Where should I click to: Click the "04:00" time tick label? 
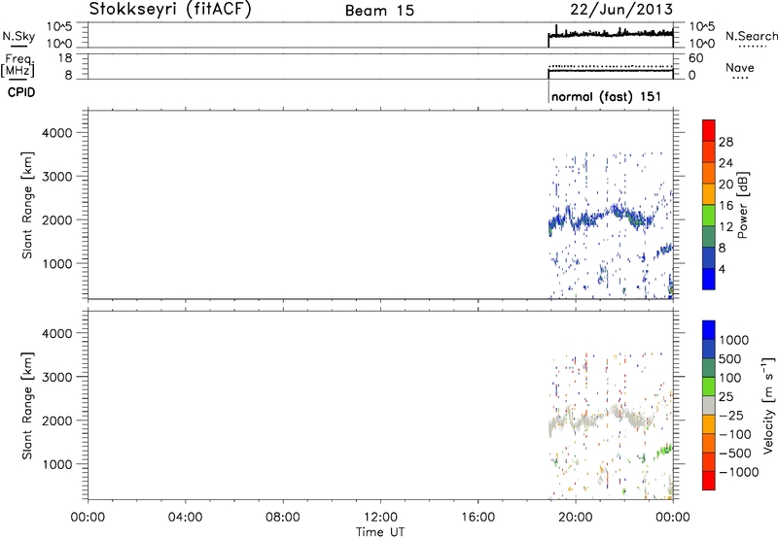pos(185,518)
